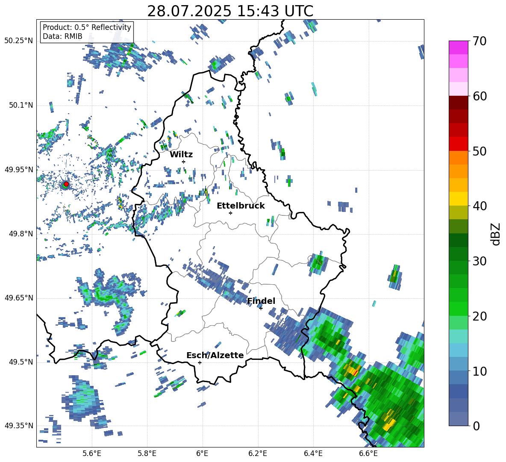
Task: Pick the yellow swatch just above 40 dBZ
Action: 458,199
